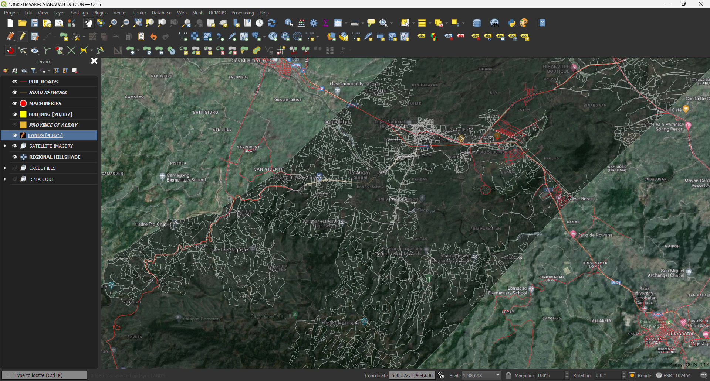Open the Layer menu
This screenshot has height=381, width=710.
(x=59, y=13)
